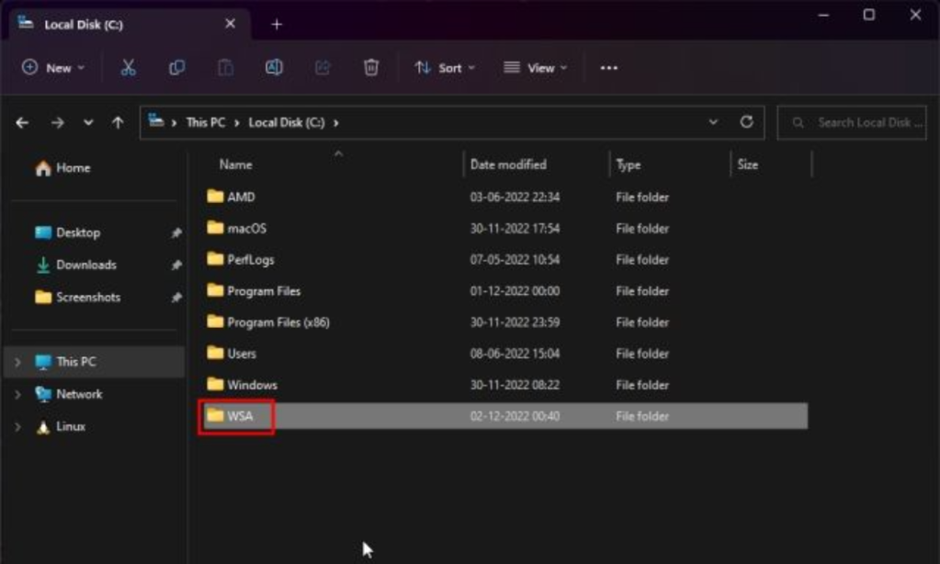Expand the address bar history dropdown
940x564 pixels.
[713, 122]
